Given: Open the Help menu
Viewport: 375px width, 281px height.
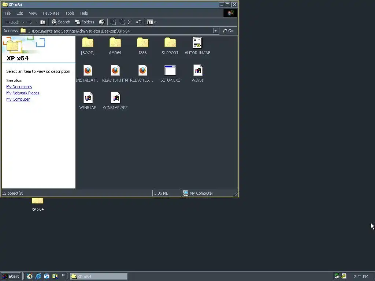Looking at the screenshot, I should coord(84,13).
